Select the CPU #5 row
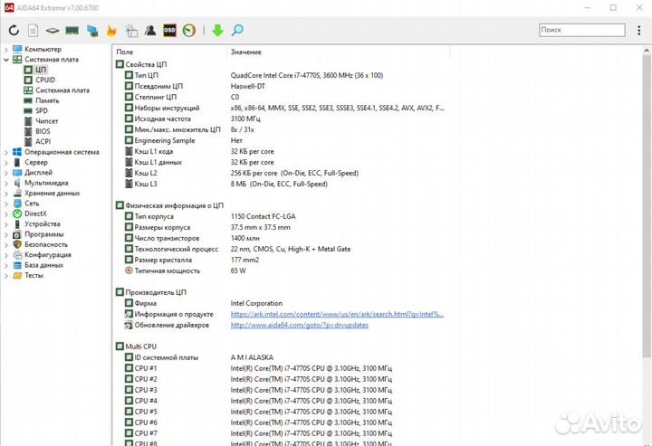The width and height of the screenshot is (652, 446). click(x=280, y=412)
